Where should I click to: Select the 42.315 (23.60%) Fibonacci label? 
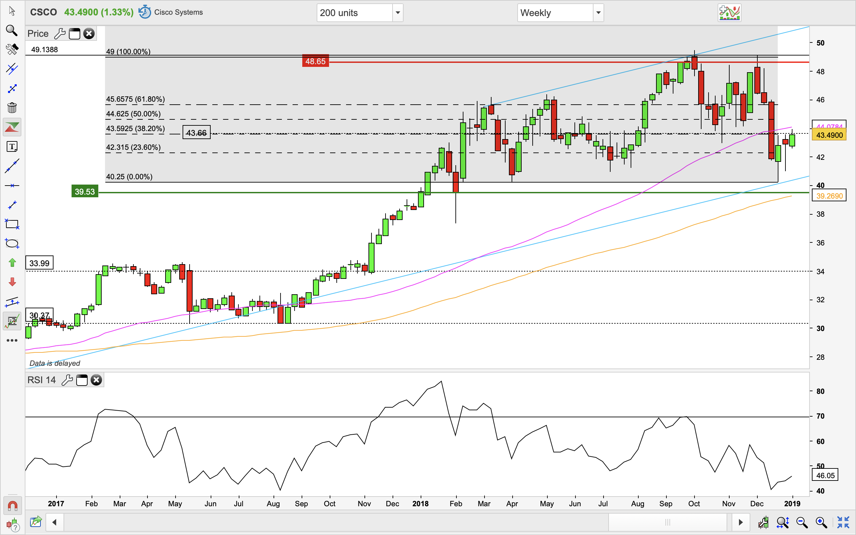click(x=133, y=147)
